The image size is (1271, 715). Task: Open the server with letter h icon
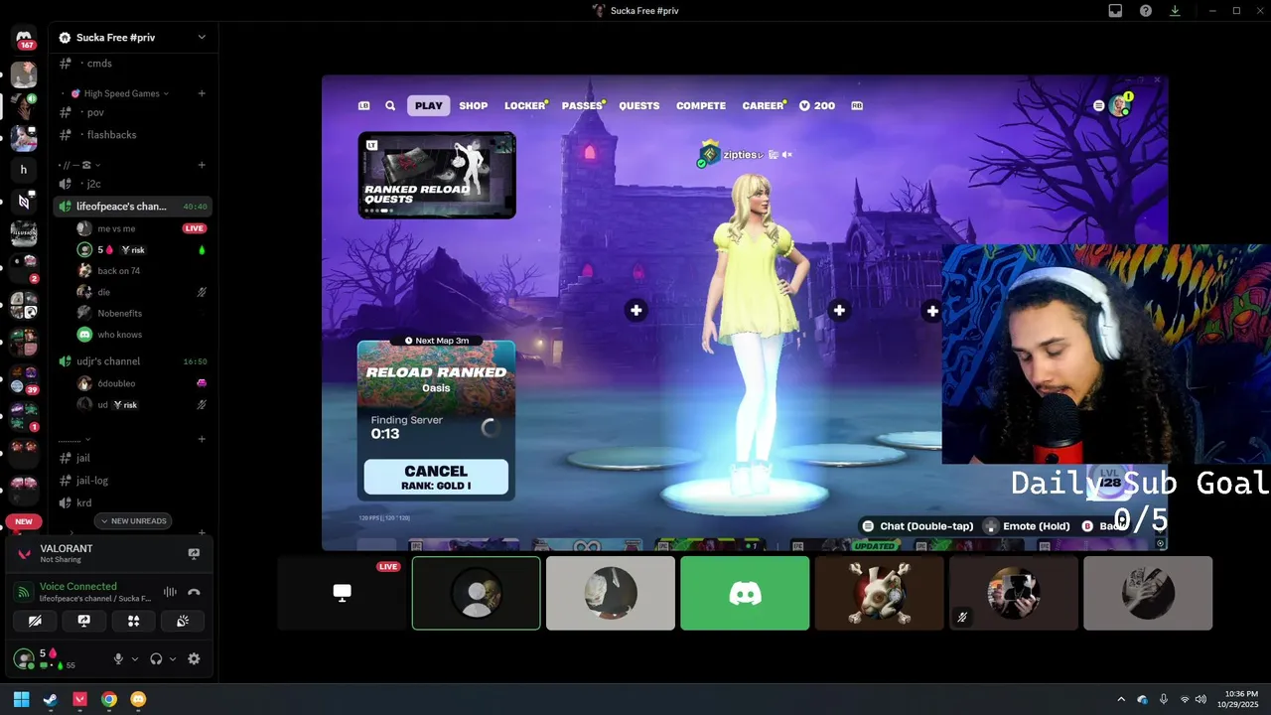coord(24,170)
